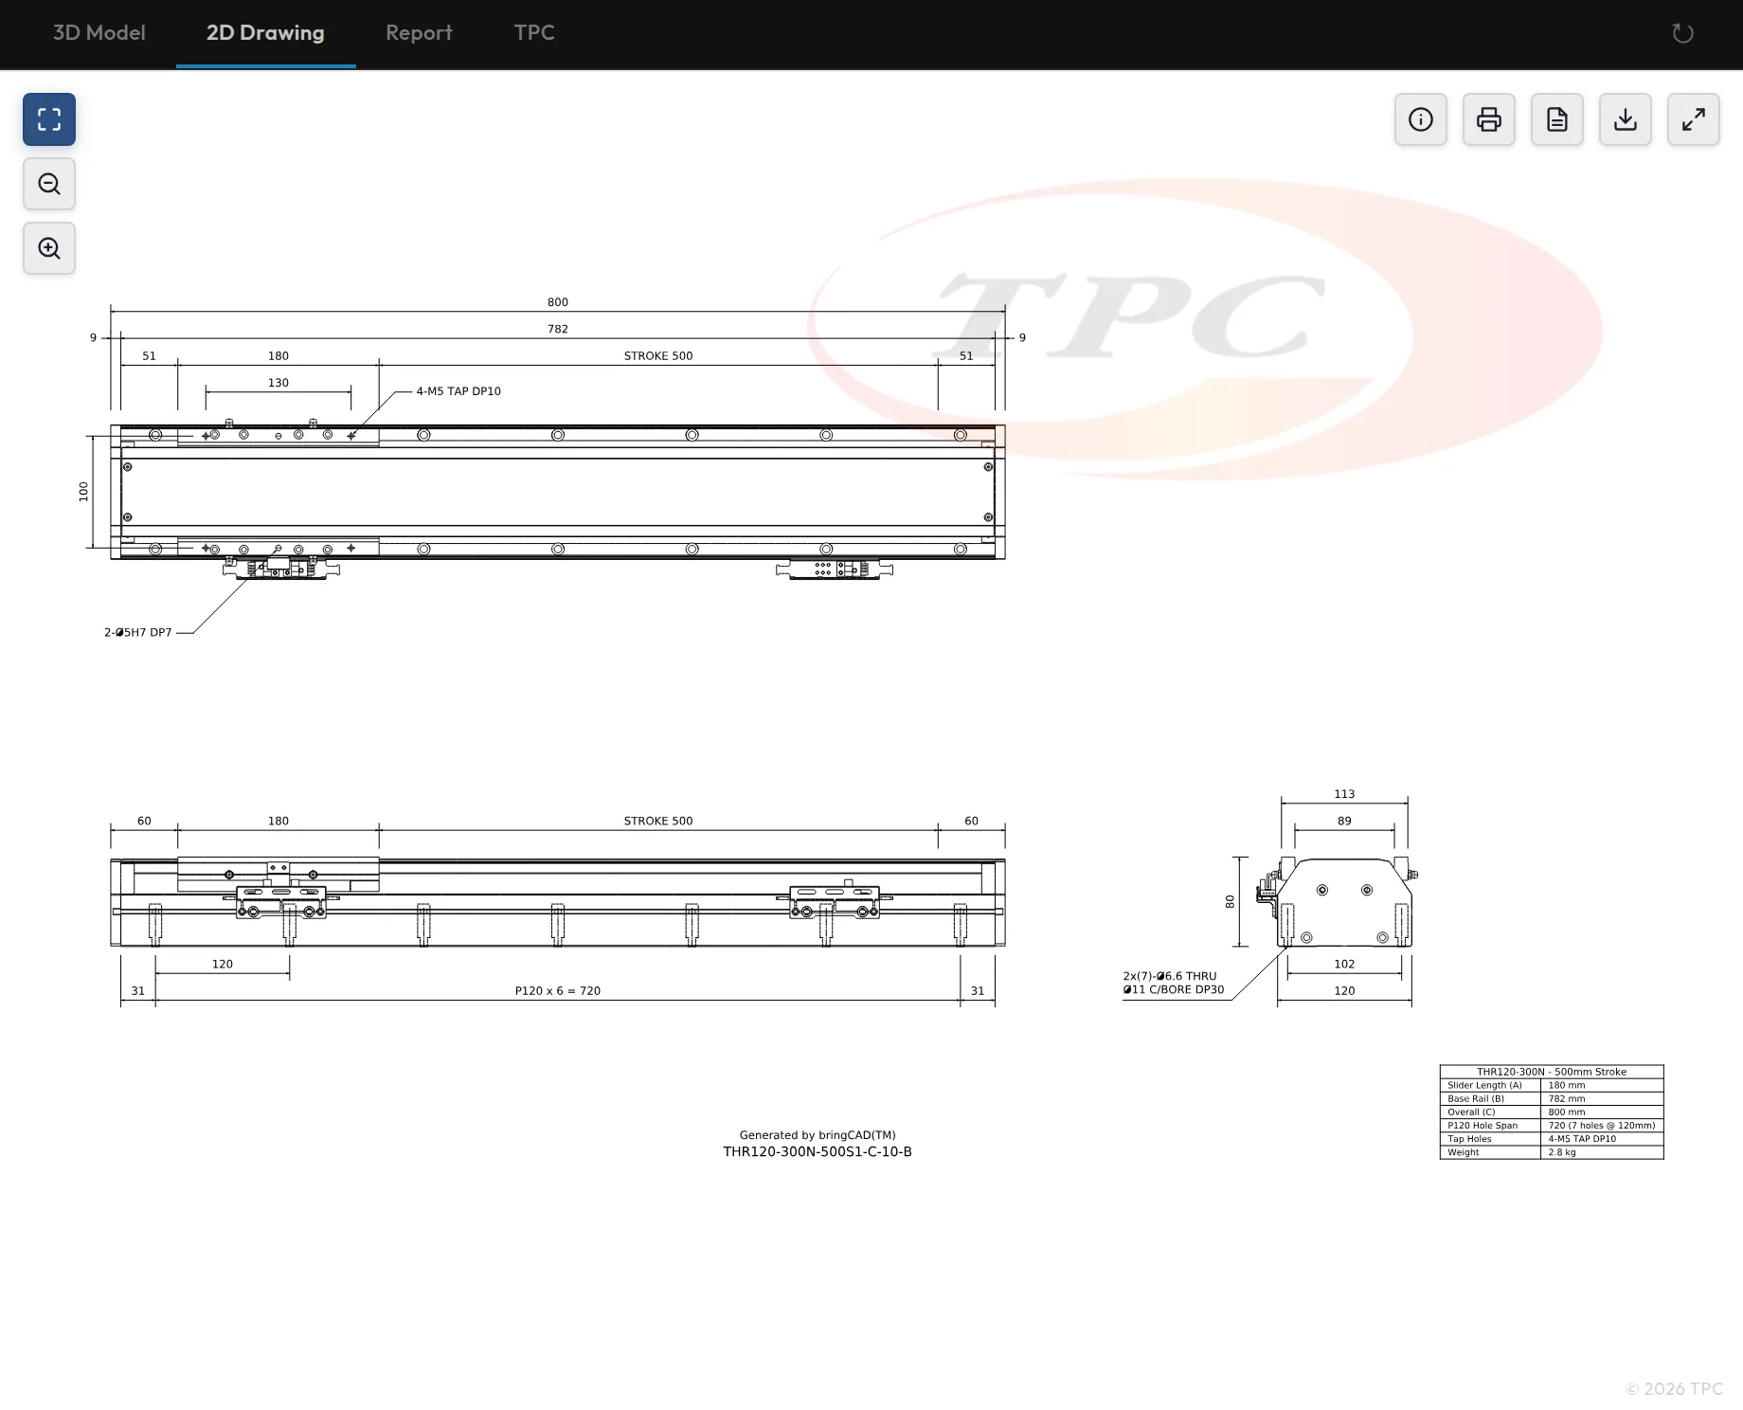Click the fit-to-view icon
This screenshot has width=1743, height=1410.
(49, 119)
